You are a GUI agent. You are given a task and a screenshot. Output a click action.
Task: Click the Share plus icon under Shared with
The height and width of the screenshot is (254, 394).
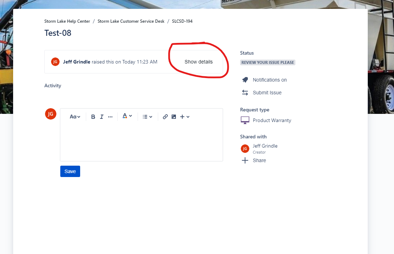[x=245, y=160]
